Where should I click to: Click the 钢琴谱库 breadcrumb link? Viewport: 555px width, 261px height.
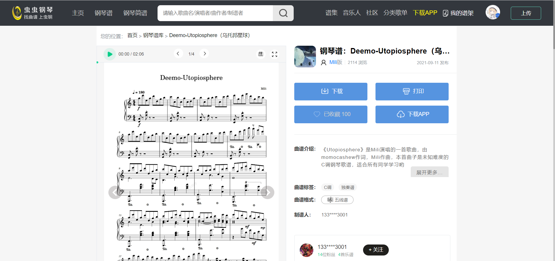point(153,35)
